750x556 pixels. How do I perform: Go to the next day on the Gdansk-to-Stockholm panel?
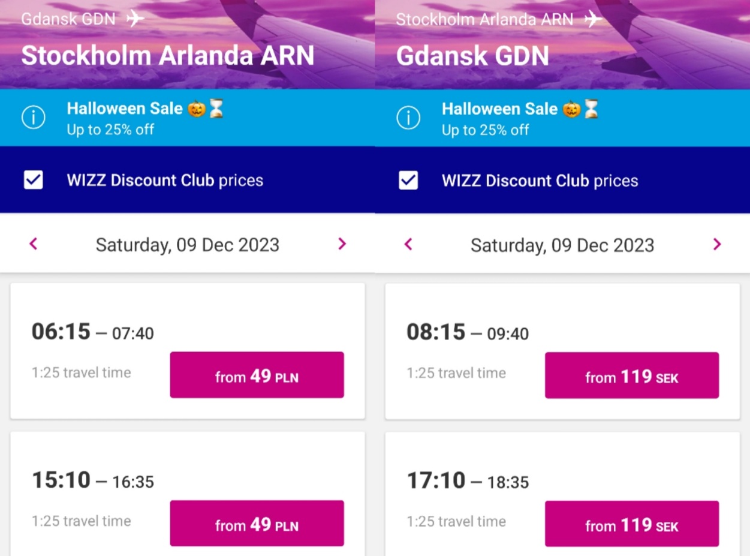click(342, 244)
